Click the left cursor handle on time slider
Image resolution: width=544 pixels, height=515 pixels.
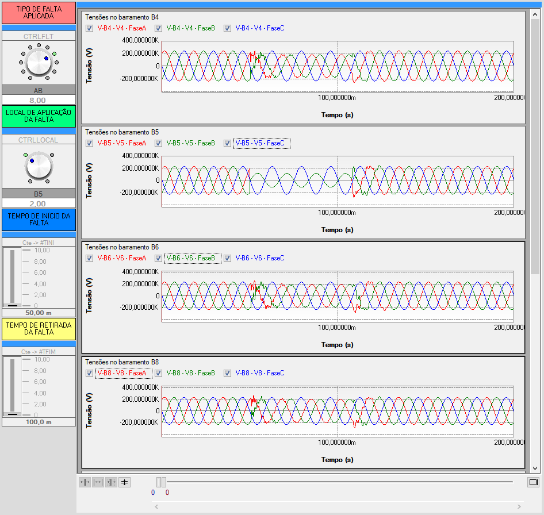pos(159,482)
